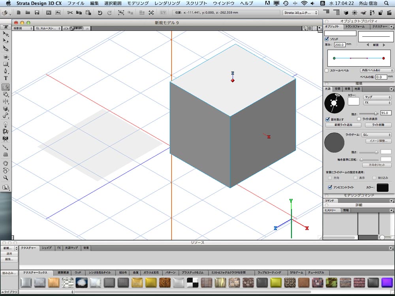Click the 編集... button in Resources
This screenshot has width=395, height=296.
click(9, 259)
